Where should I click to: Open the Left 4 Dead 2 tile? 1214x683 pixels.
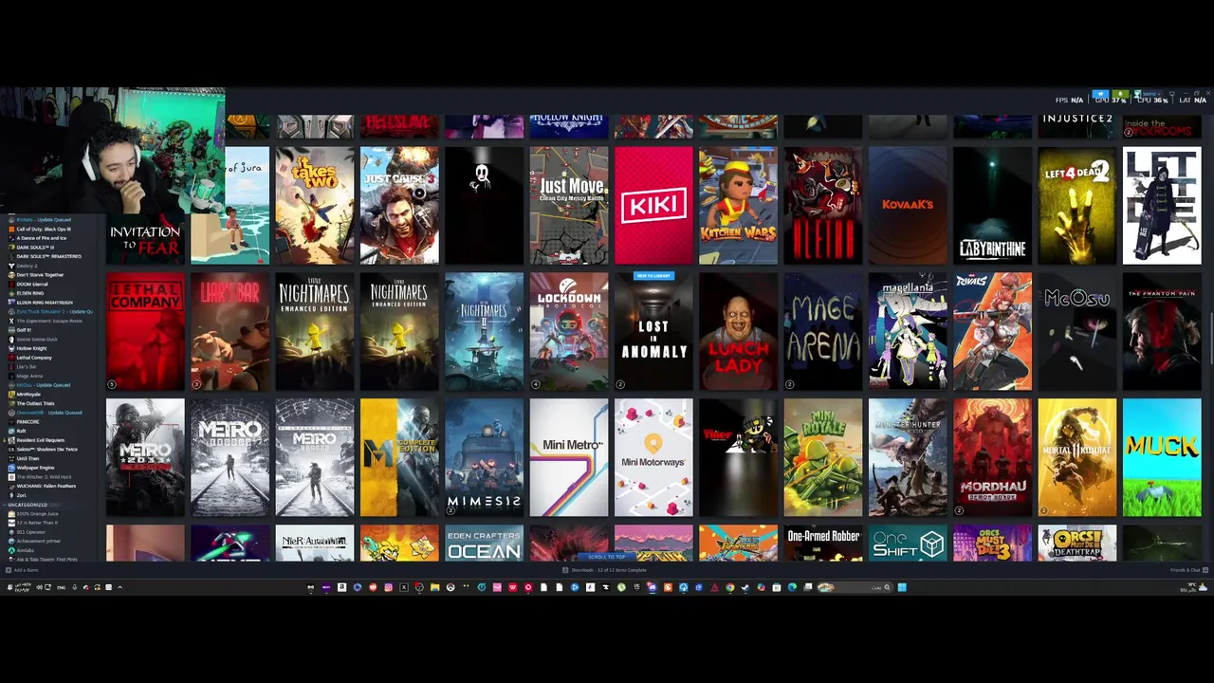coord(1077,205)
